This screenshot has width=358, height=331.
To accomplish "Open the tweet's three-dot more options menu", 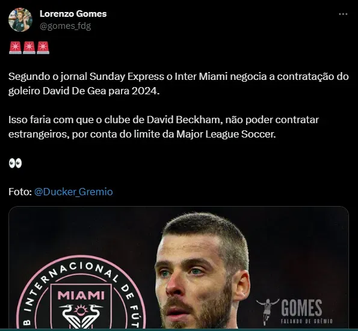I will 343,14.
